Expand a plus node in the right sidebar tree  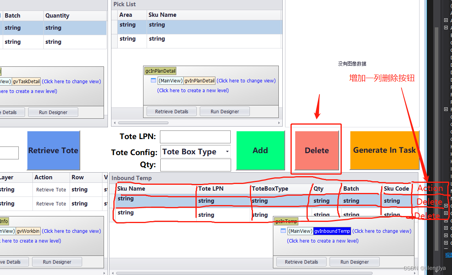(446, 20)
